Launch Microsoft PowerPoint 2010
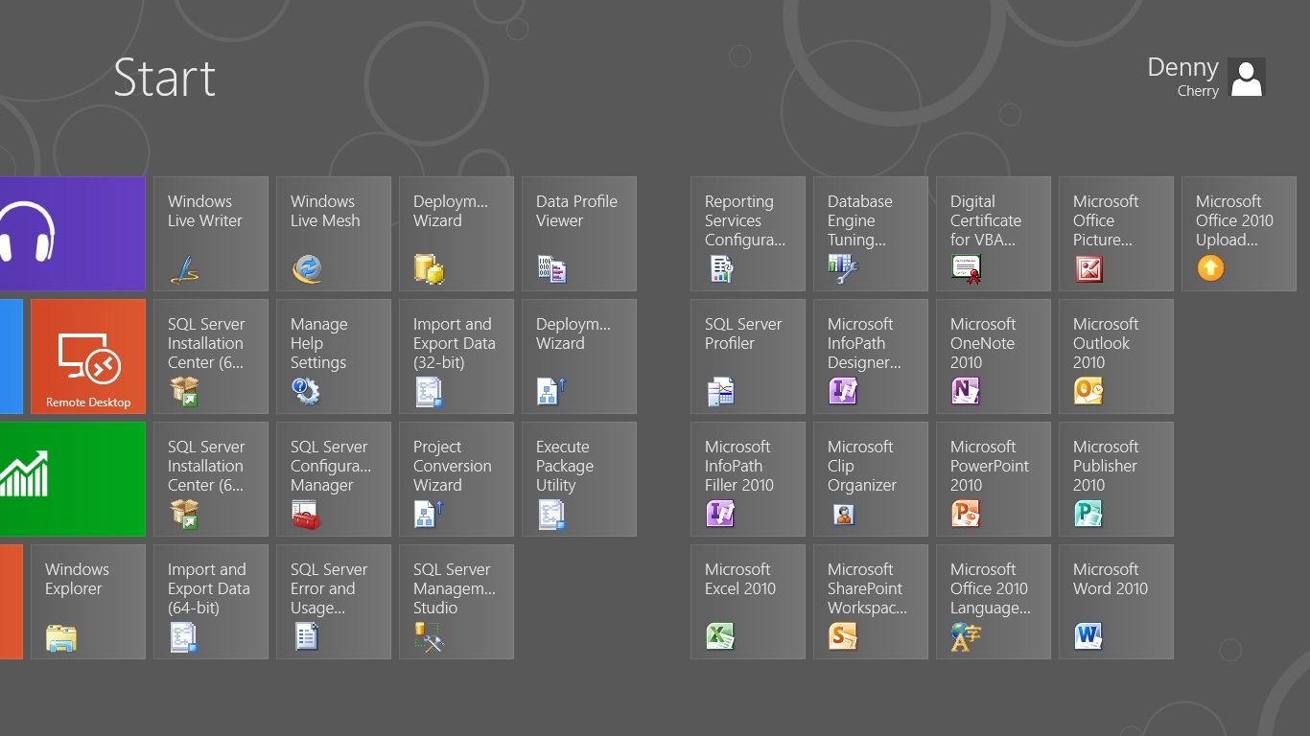Image resolution: width=1310 pixels, height=736 pixels. [994, 479]
